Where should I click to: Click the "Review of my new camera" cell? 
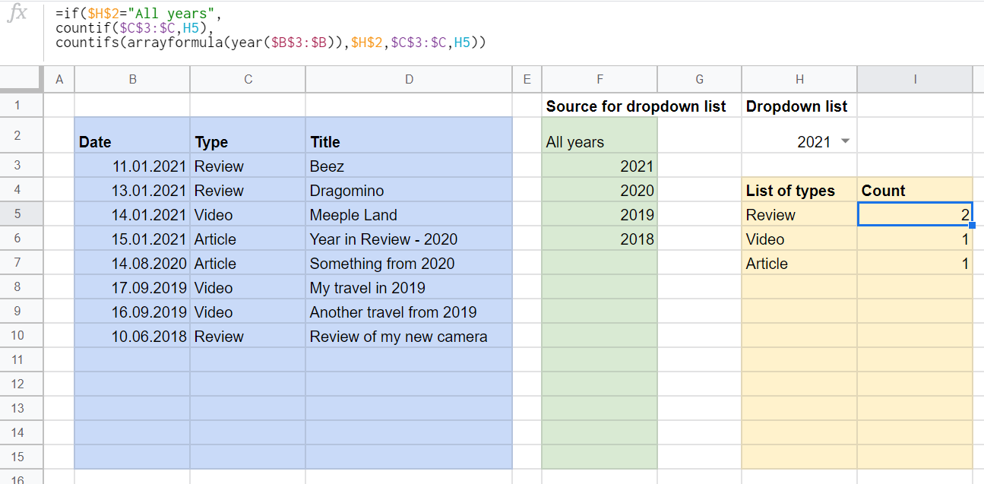coord(409,337)
